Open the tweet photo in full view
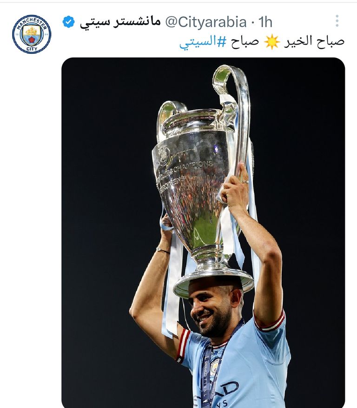 (203, 233)
